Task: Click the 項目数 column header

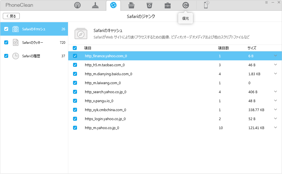Action: pyautogui.click(x=223, y=48)
